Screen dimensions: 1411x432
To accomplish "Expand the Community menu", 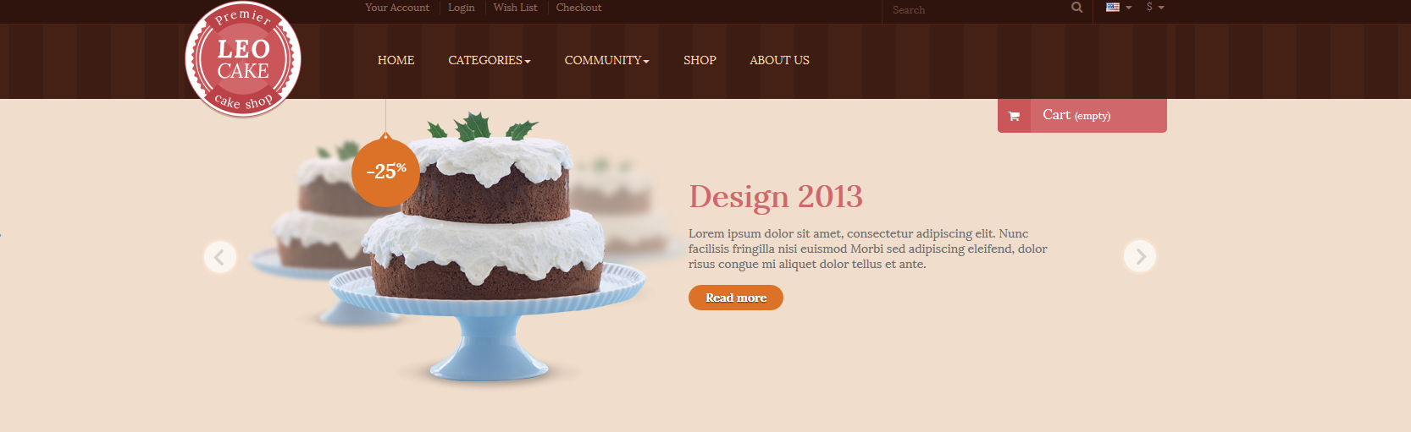I will pos(606,60).
